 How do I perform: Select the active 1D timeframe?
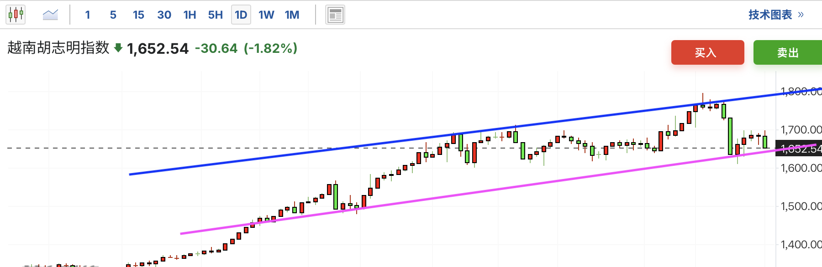coord(241,15)
